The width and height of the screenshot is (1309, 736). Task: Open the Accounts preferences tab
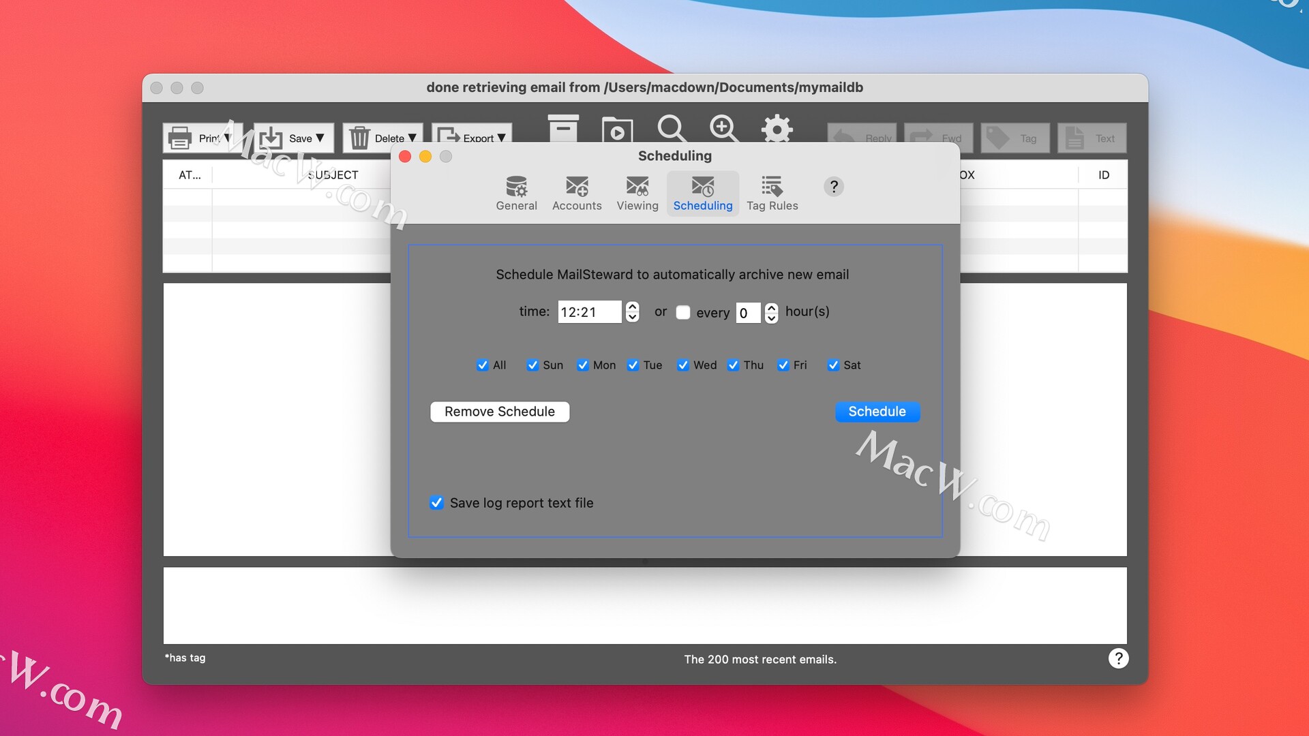click(577, 194)
